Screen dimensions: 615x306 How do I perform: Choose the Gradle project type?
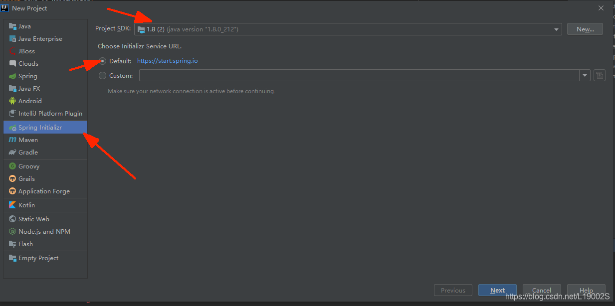pos(45,153)
